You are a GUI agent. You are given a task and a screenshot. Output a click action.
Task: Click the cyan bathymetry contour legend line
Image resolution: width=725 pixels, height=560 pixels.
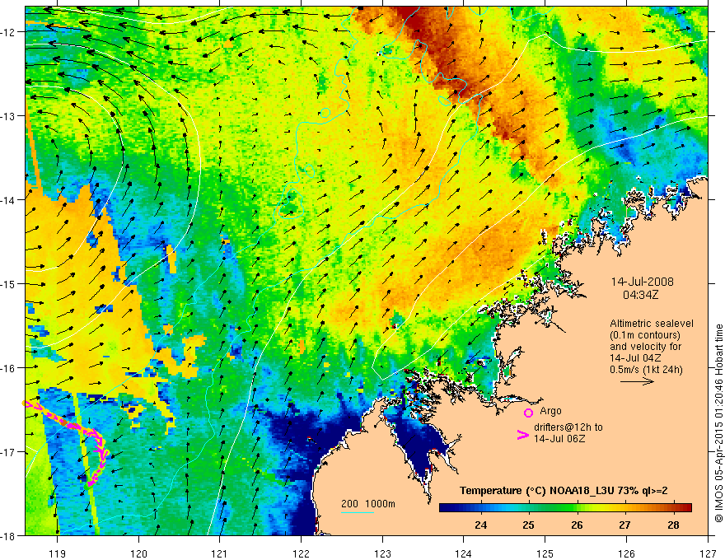(358, 512)
